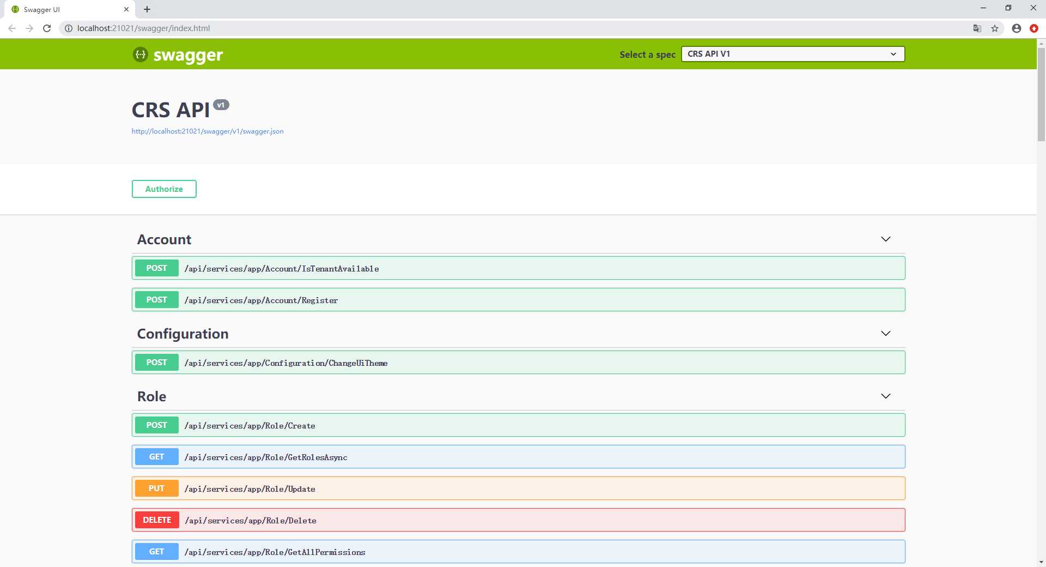This screenshot has height=567, width=1046.
Task: Click the POST badge for IsTenantAvailable
Action: click(156, 268)
